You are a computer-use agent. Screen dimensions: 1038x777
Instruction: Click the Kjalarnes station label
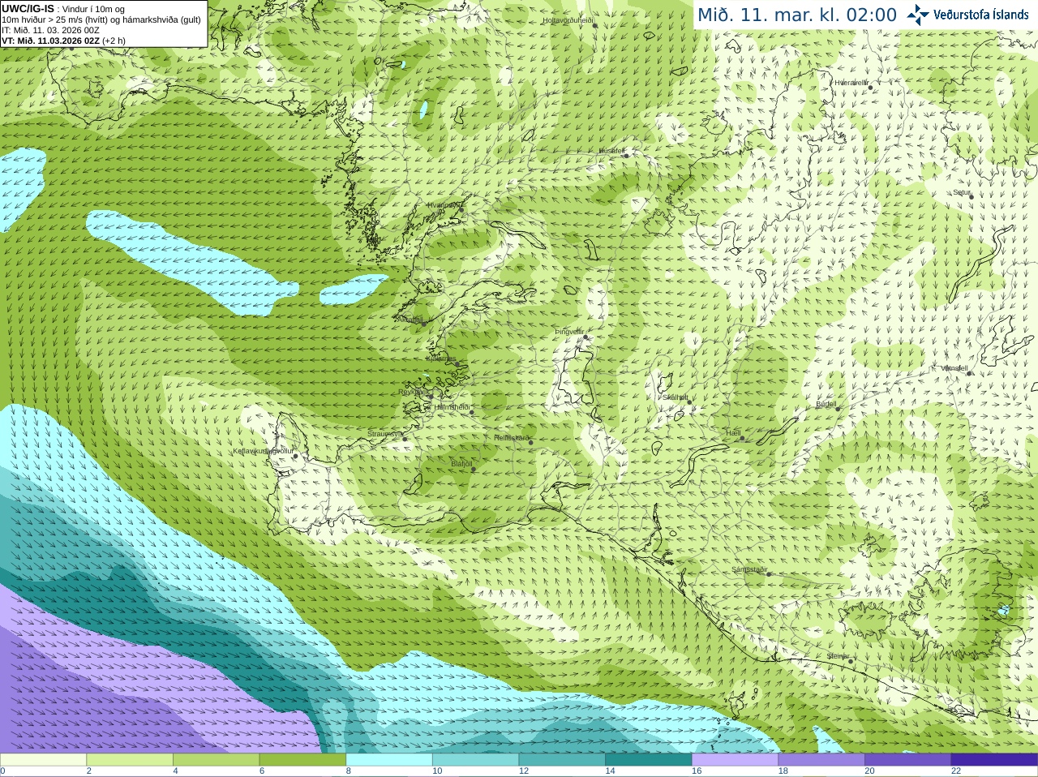441,358
